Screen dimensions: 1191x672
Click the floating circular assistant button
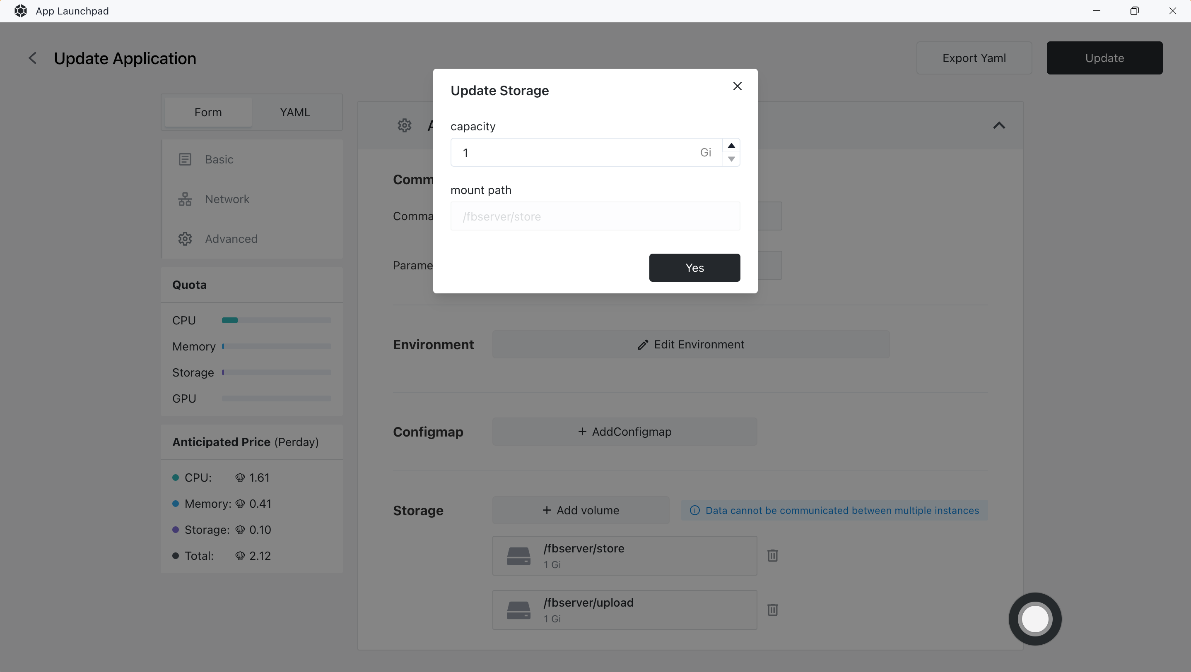(x=1035, y=619)
